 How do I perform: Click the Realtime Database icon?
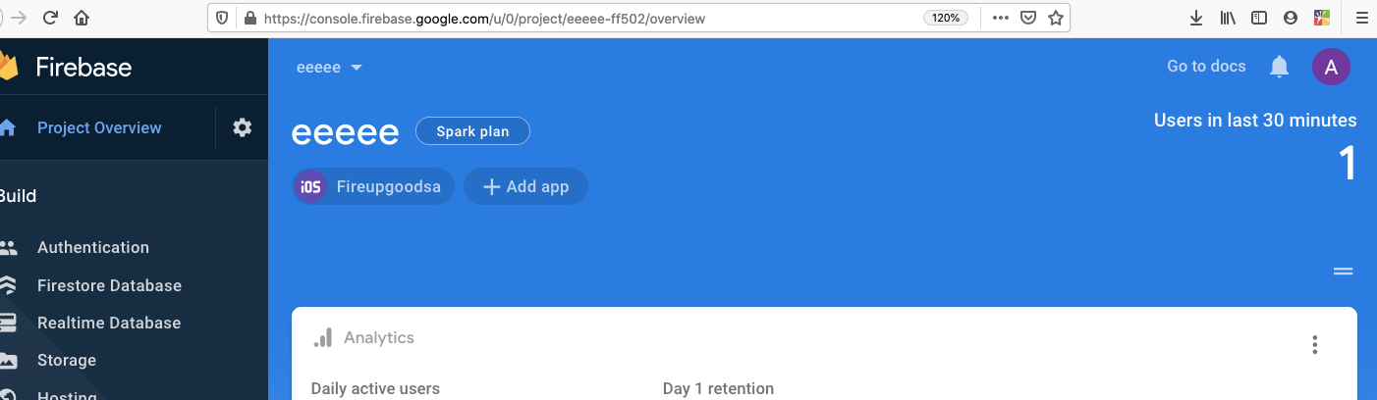tap(8, 323)
